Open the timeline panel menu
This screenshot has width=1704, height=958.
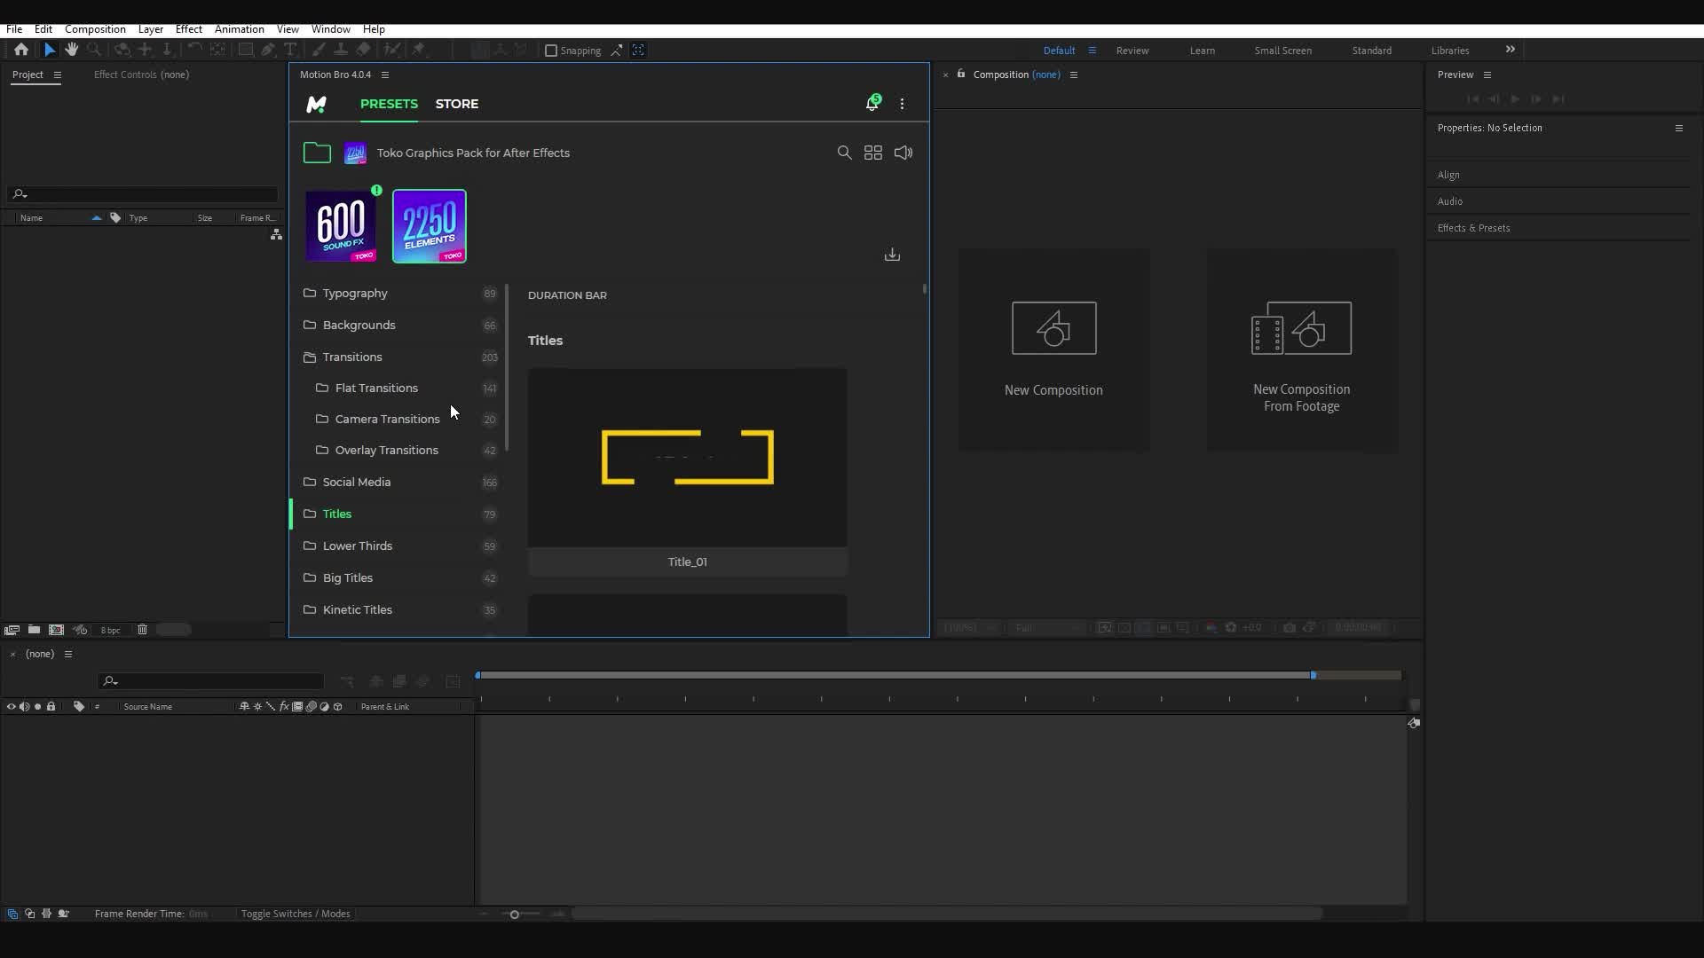click(68, 654)
